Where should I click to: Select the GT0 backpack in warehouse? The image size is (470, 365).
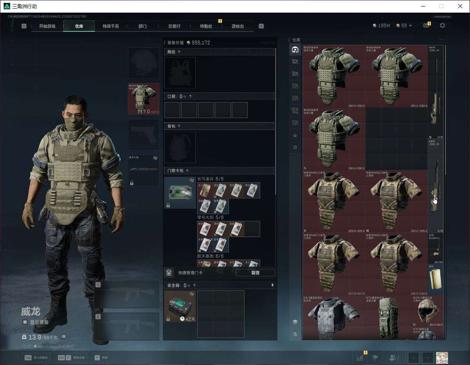(389, 318)
